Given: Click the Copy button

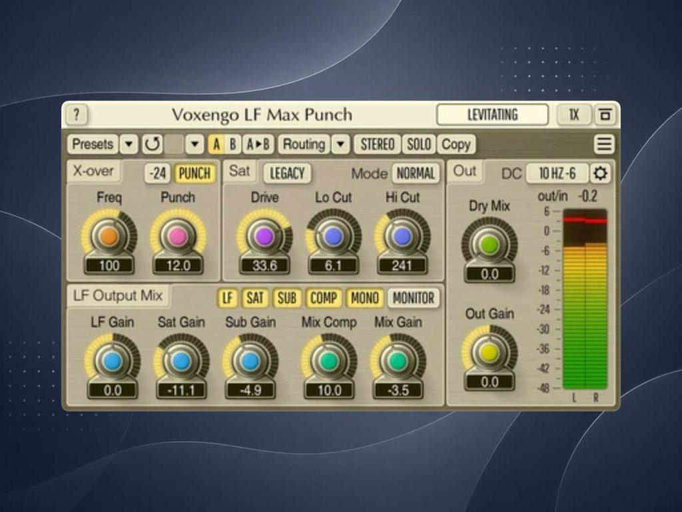Looking at the screenshot, I should (456, 144).
